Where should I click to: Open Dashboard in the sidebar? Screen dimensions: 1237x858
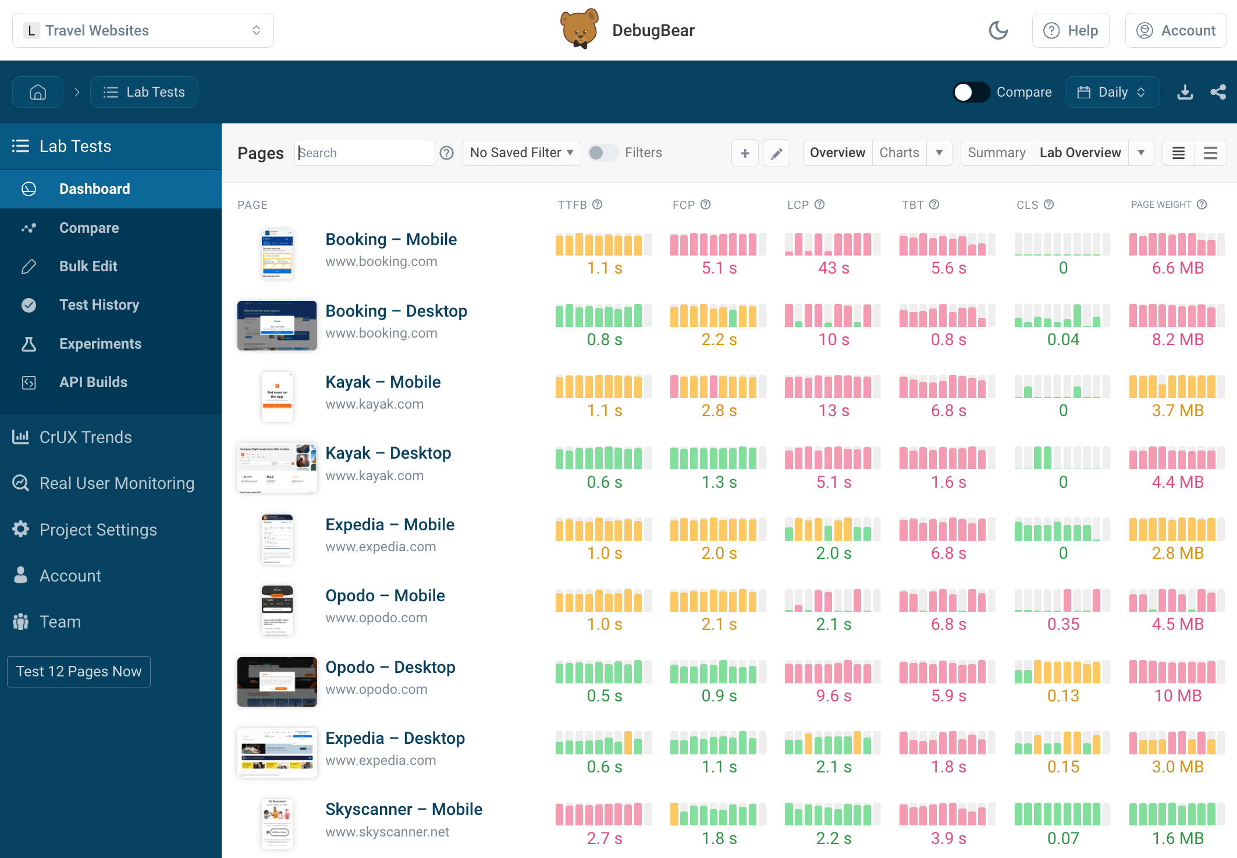click(x=111, y=189)
